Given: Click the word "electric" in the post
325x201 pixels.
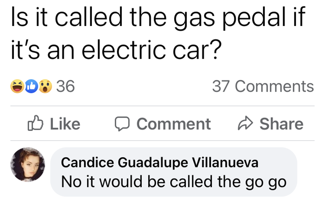Looking at the screenshot, I should (x=124, y=49).
